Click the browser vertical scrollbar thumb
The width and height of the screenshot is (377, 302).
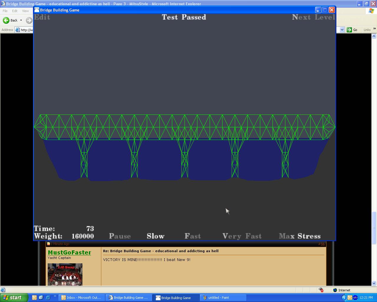(x=374, y=228)
